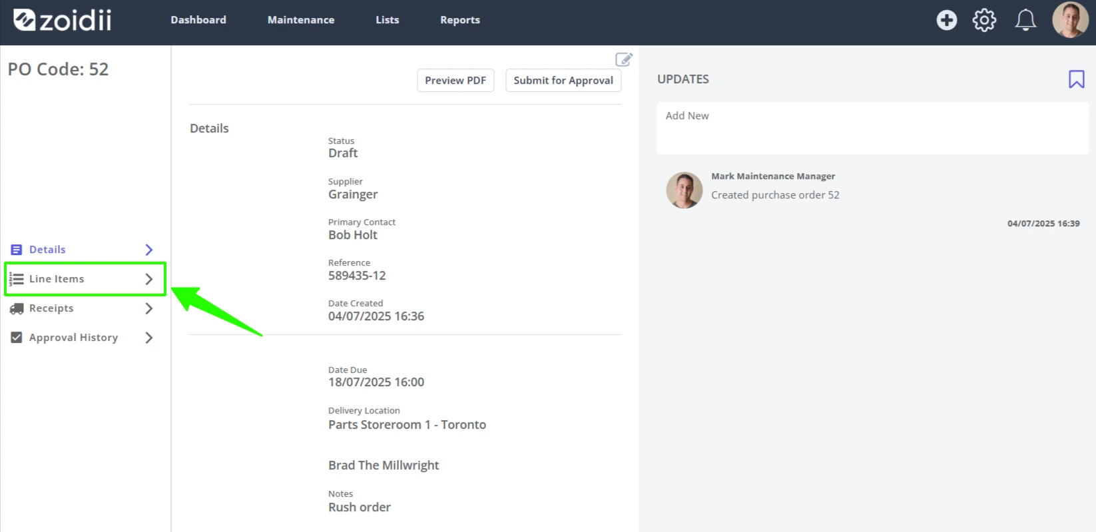Open the Dashboard menu
1096x532 pixels.
(x=198, y=20)
